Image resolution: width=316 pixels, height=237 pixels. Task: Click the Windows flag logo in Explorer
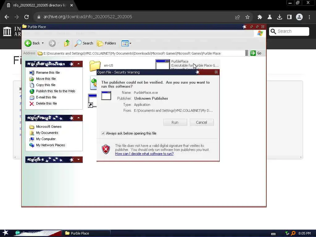point(260,33)
